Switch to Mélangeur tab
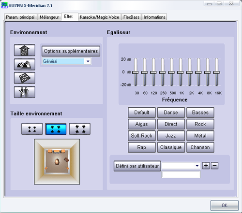The width and height of the screenshot is (242, 213). (49, 17)
